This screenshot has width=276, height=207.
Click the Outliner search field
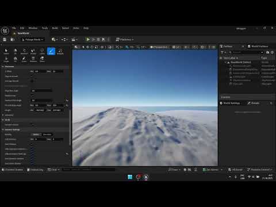[x=246, y=52]
